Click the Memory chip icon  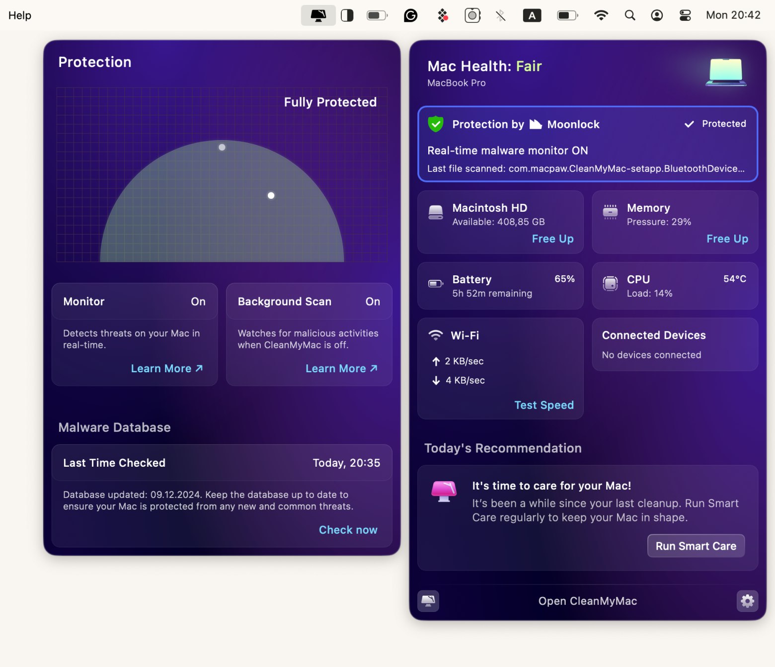(610, 212)
